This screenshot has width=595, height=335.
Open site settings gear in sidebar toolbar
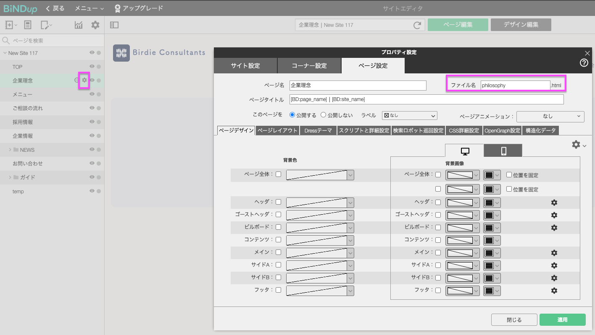coord(95,25)
